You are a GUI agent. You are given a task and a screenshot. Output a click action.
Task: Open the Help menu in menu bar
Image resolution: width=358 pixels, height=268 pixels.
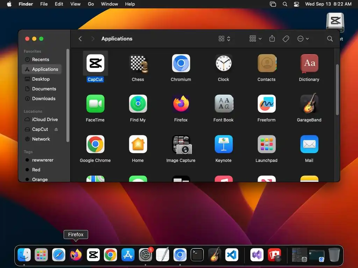coord(130,4)
